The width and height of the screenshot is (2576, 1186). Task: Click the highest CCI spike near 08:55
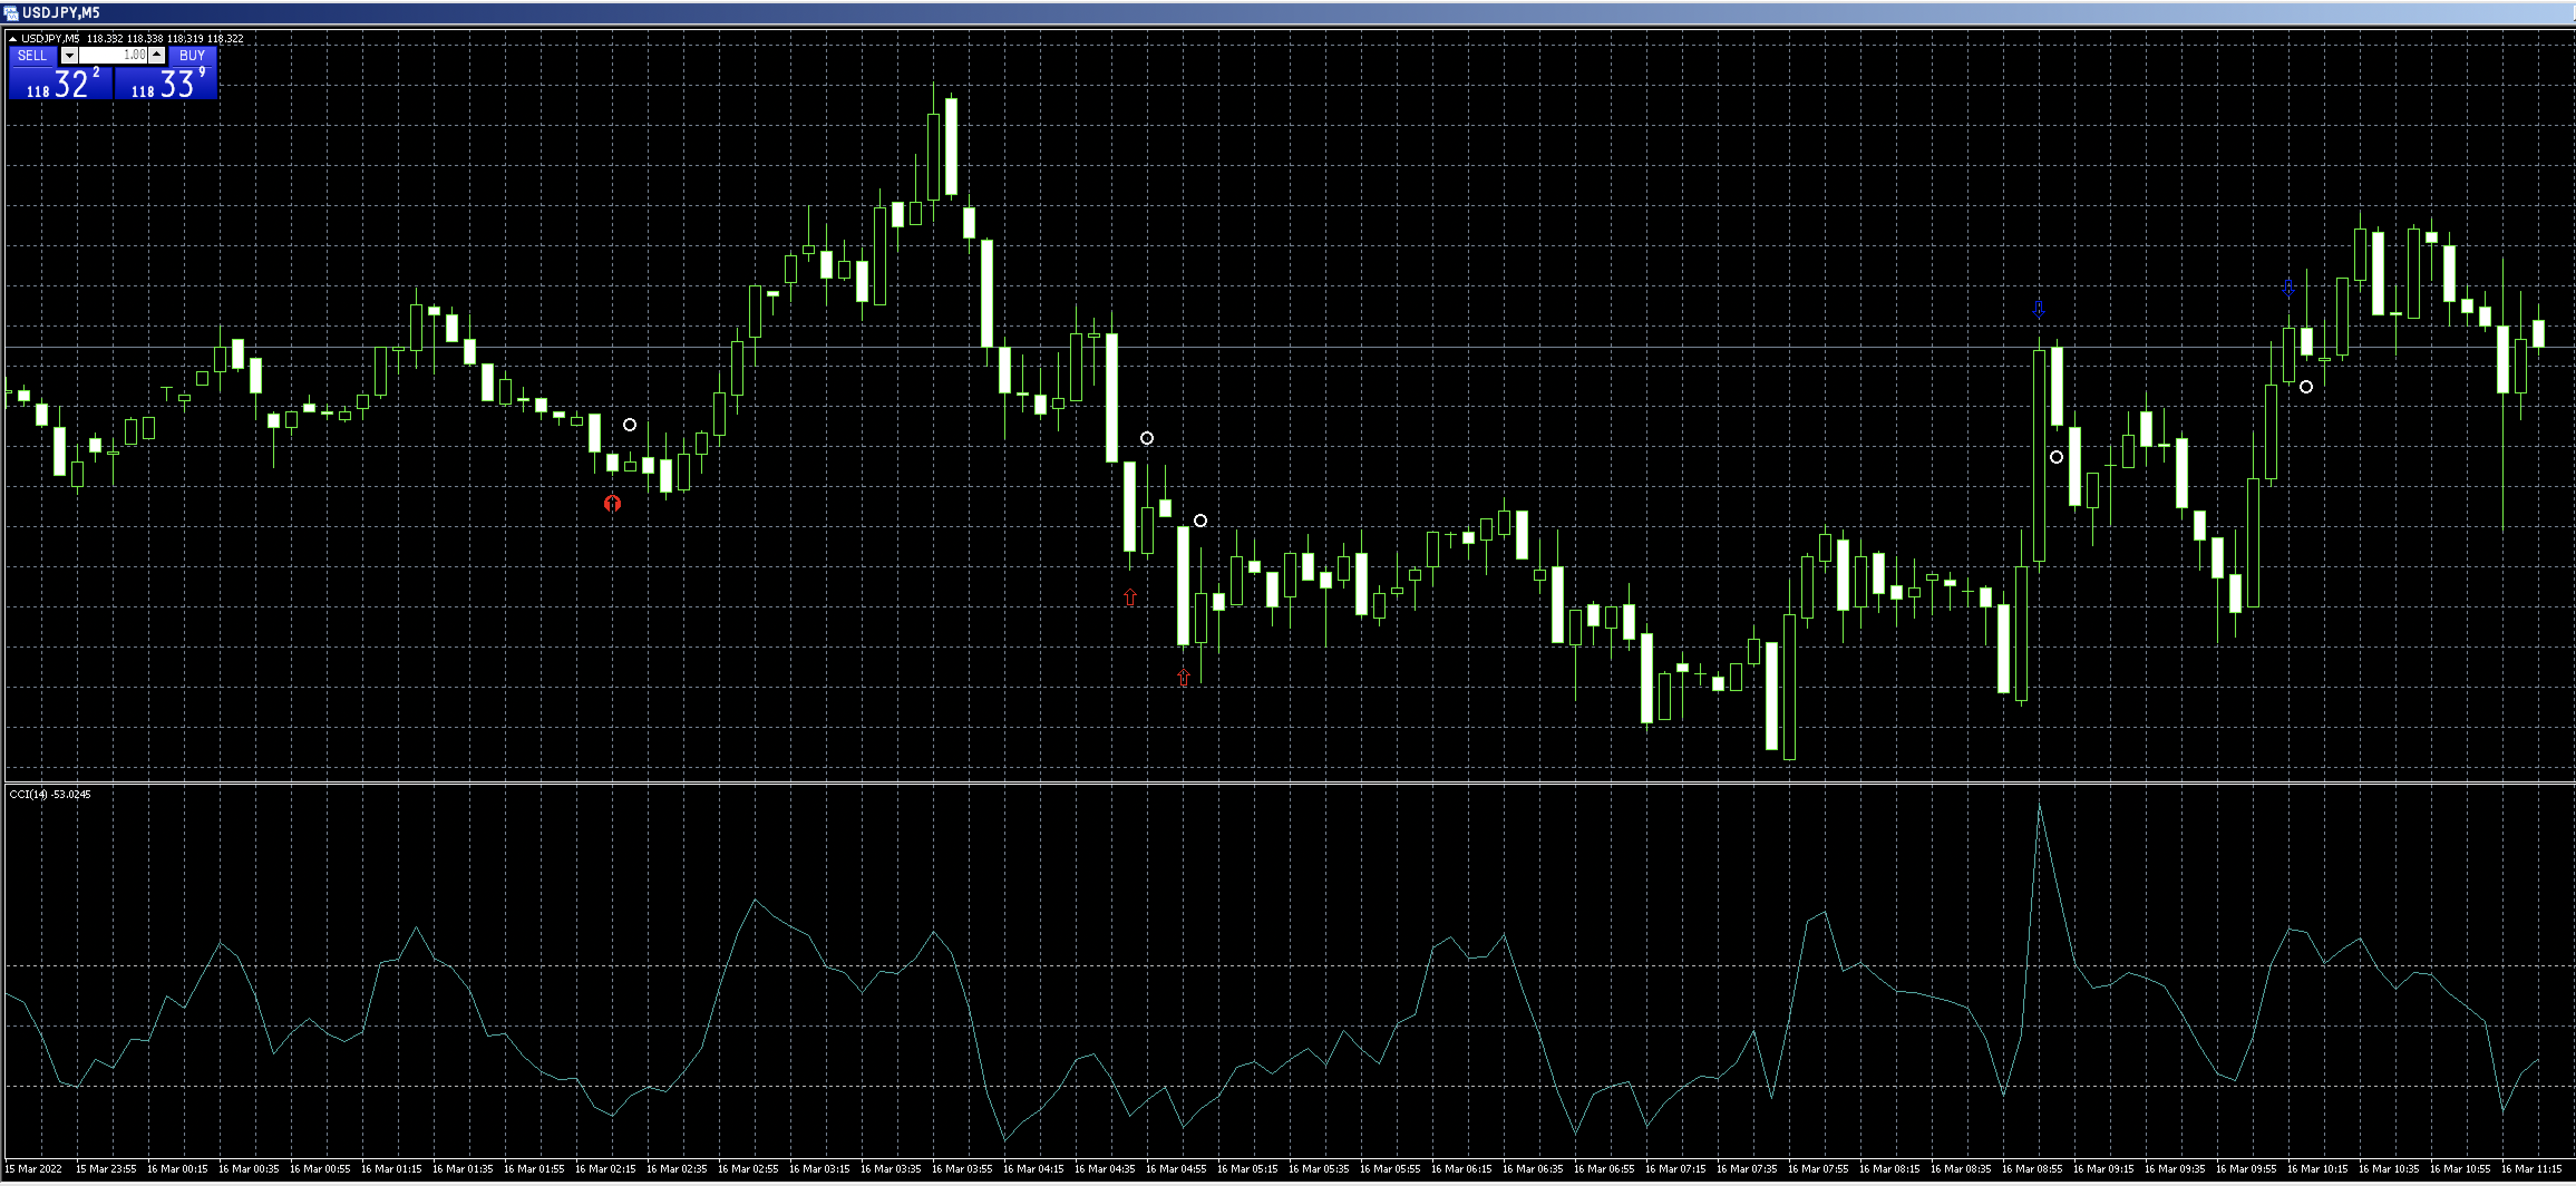(x=2039, y=806)
